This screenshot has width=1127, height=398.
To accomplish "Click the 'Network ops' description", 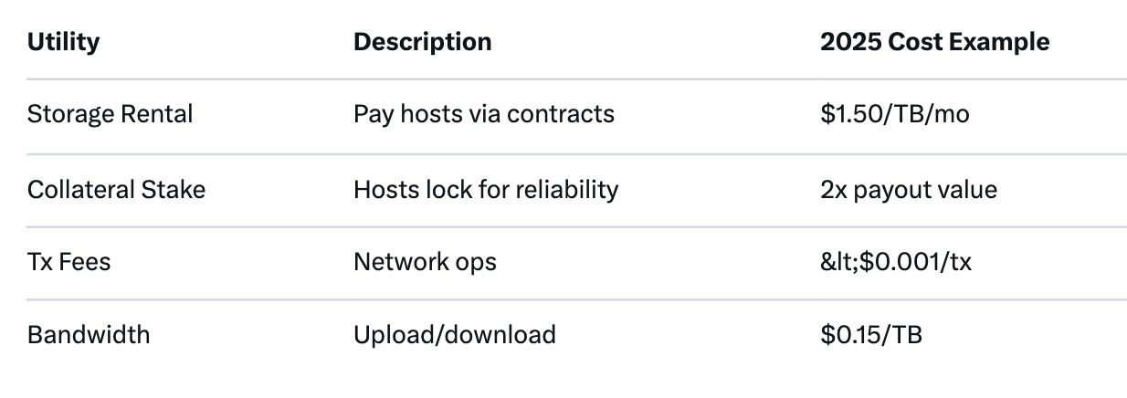I will [x=425, y=262].
